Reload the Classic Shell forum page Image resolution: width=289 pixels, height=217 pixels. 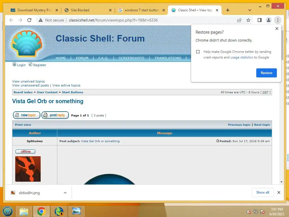tap(29, 20)
